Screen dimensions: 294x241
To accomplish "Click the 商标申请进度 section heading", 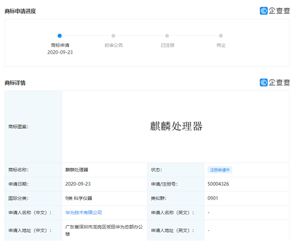I will coord(20,11).
